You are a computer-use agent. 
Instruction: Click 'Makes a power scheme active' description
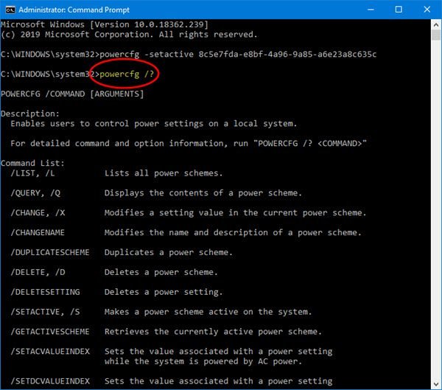point(208,312)
